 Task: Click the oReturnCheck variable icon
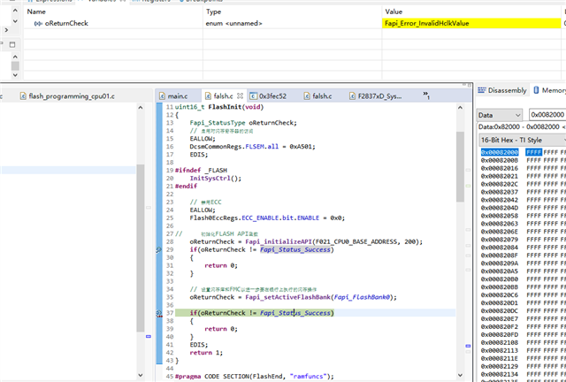click(37, 24)
